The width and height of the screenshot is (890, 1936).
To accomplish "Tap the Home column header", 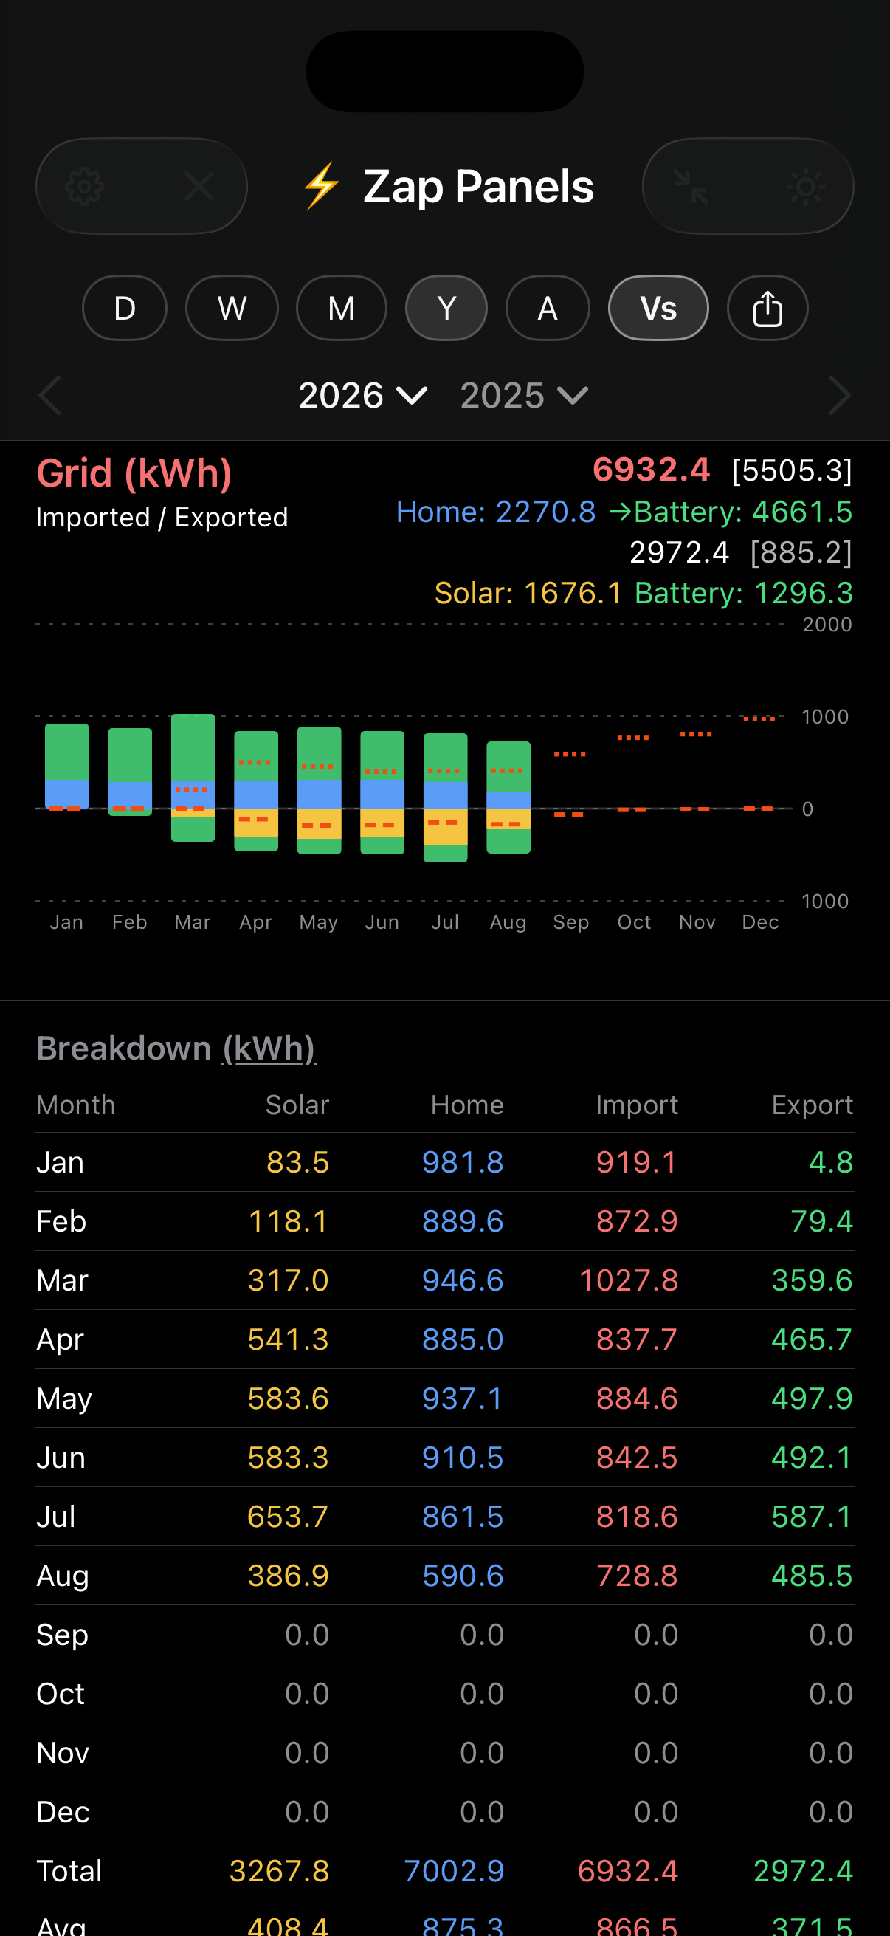I will click(467, 1105).
